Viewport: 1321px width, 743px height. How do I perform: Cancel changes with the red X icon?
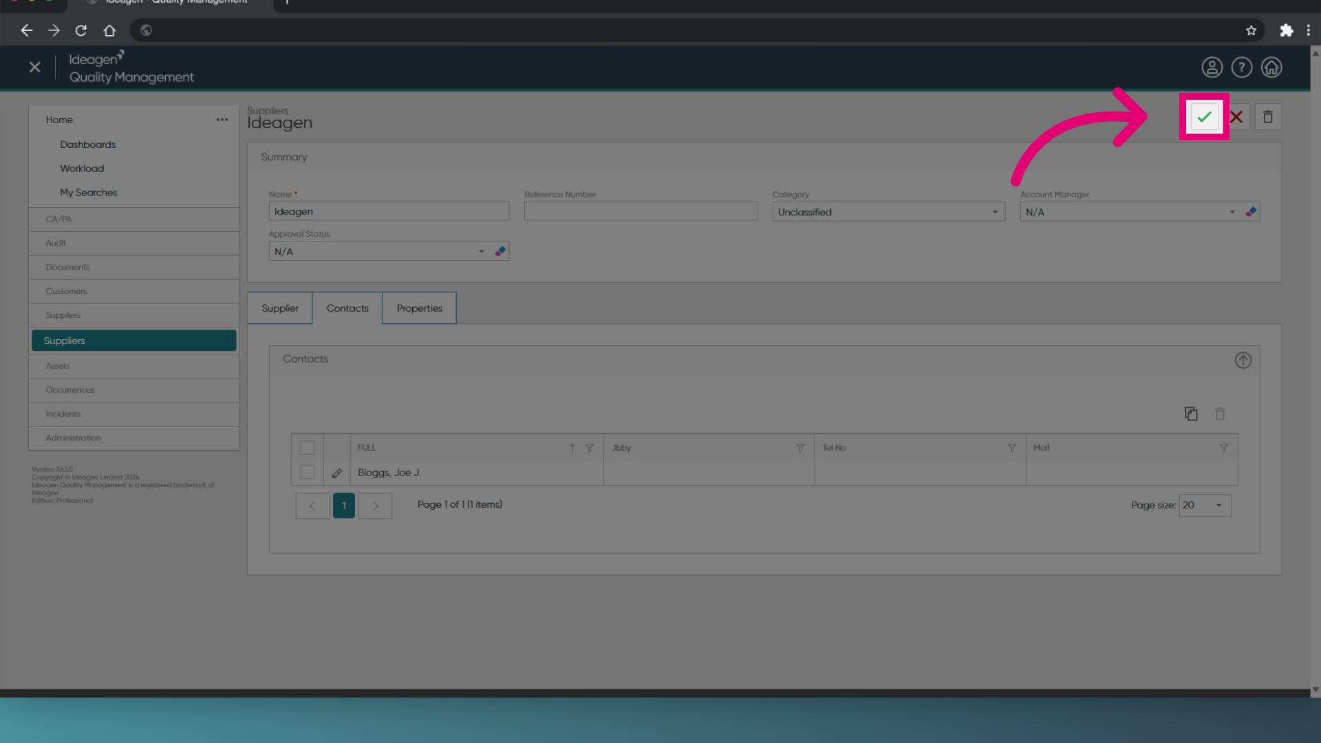(1236, 117)
